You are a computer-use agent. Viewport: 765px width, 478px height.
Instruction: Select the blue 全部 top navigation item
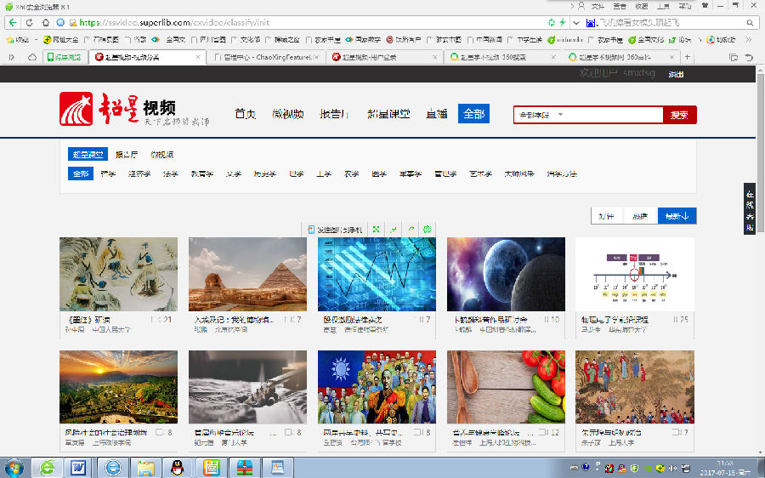pyautogui.click(x=473, y=114)
